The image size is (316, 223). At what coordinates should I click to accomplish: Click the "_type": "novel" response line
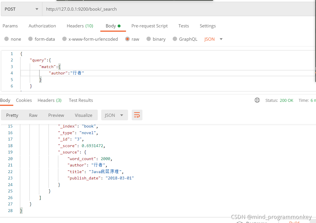pos(78,133)
